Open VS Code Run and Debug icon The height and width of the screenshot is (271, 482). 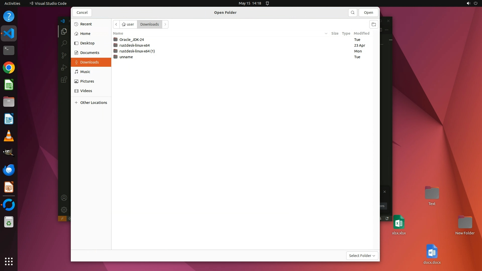64,67
